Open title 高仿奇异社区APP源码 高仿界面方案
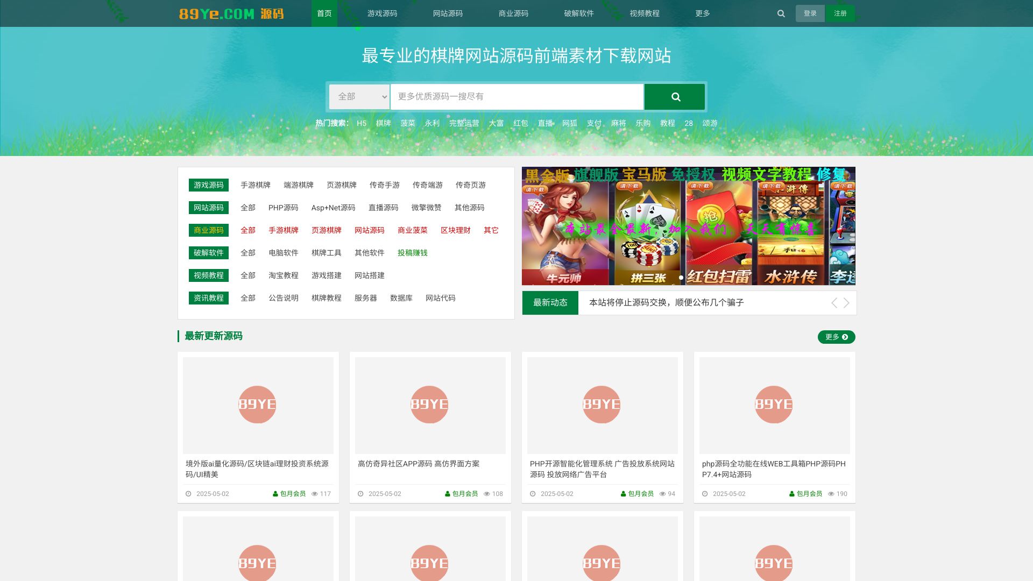Viewport: 1033px width, 581px height. (419, 464)
